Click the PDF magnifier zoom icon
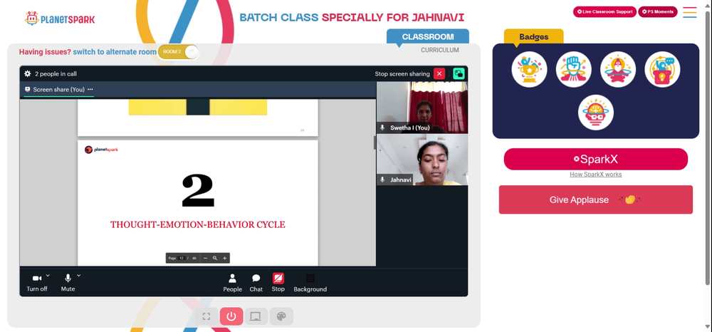 pyautogui.click(x=215, y=258)
